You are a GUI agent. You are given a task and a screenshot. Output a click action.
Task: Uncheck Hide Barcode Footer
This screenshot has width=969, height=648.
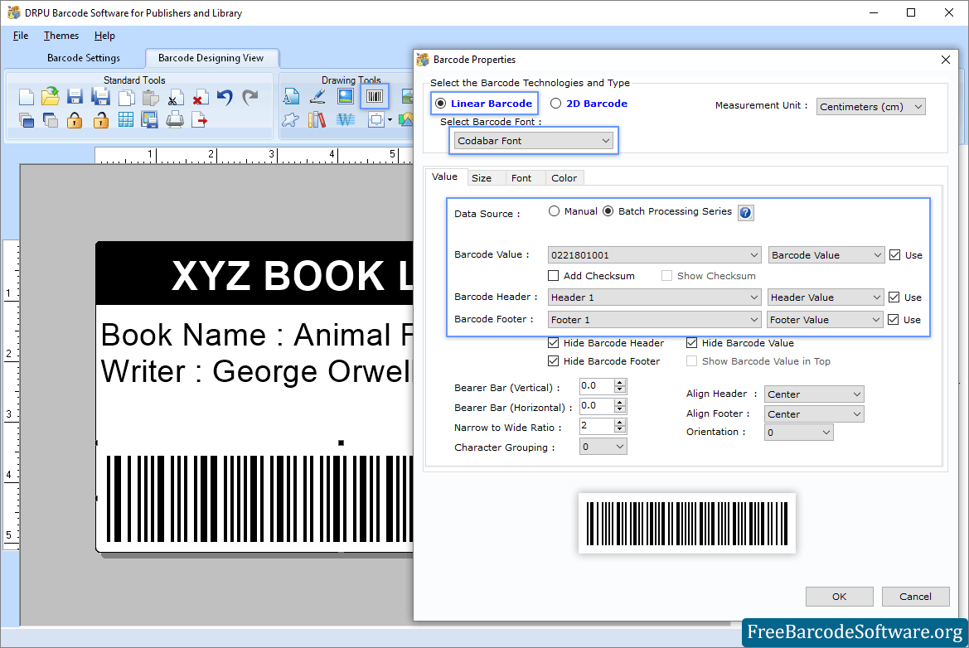(x=553, y=360)
